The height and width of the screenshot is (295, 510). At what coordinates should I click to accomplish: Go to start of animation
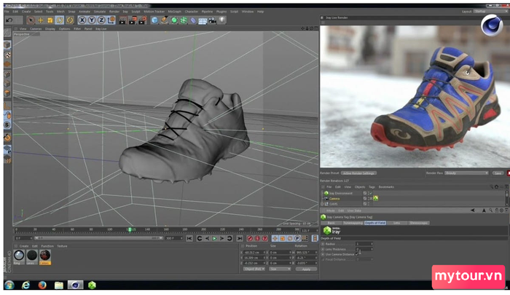click(189, 238)
